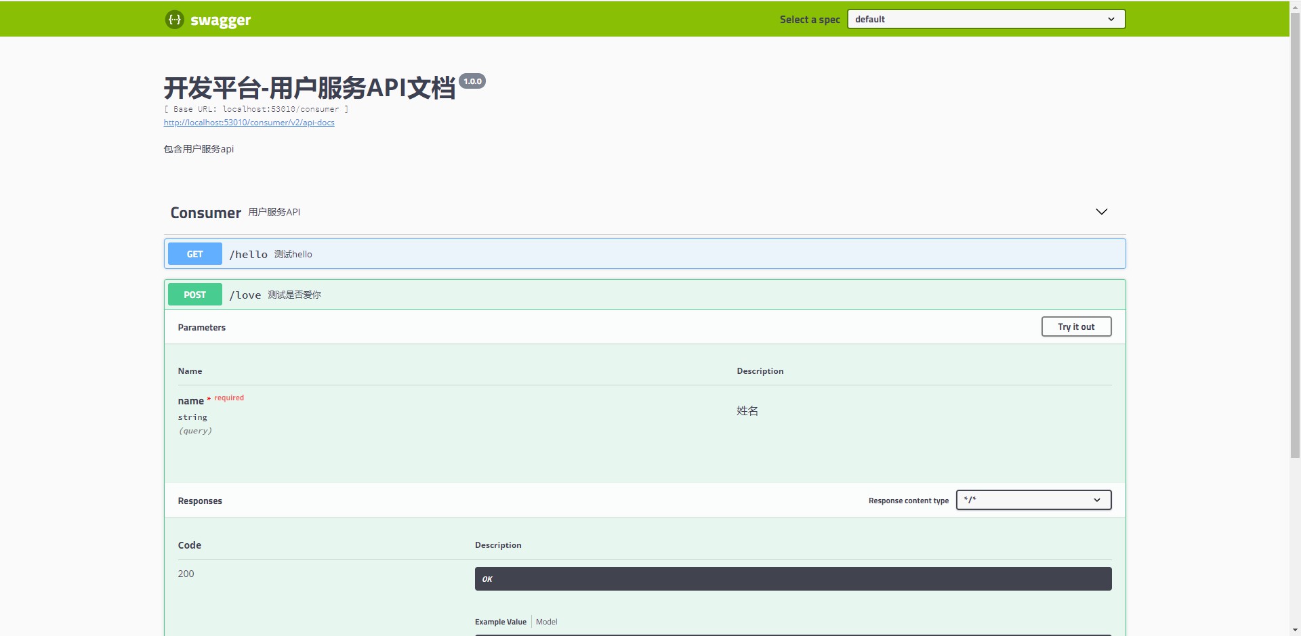Click the OK response description bar
Screen dimensions: 1301x636
pos(793,579)
